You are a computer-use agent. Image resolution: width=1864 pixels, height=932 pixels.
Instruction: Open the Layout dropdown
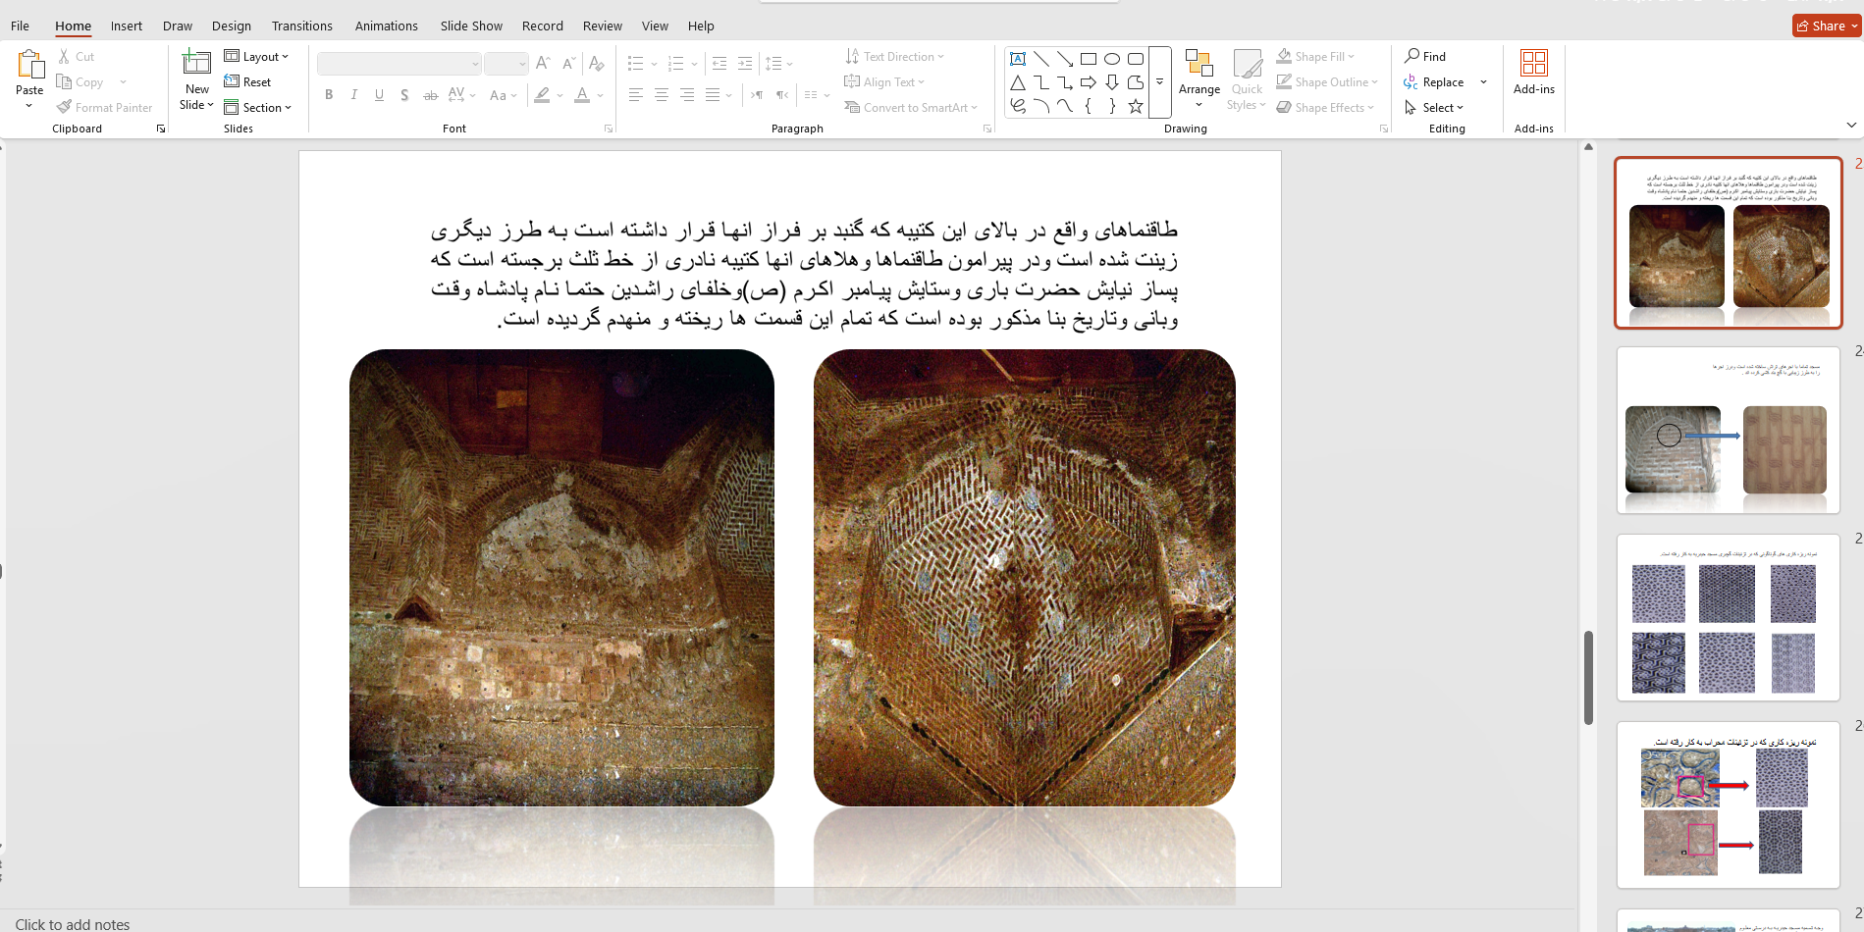coord(257,57)
